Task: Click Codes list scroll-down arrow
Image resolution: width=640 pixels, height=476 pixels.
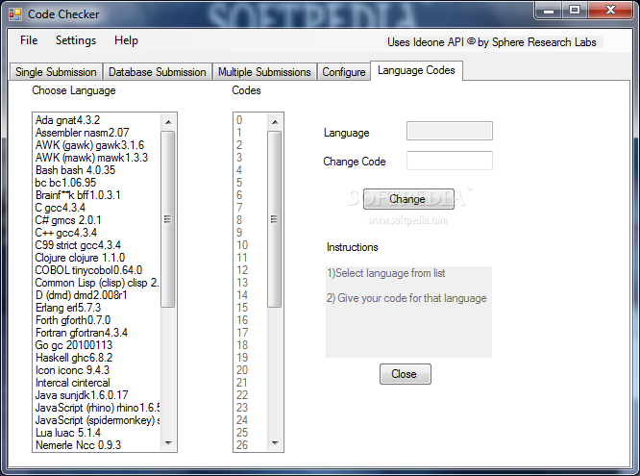Action: (275, 443)
